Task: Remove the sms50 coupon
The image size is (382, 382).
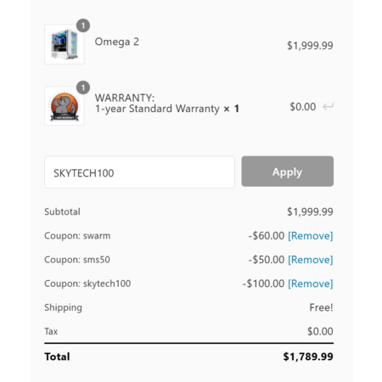Action: tap(311, 260)
